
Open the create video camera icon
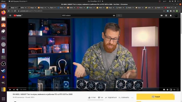[162, 16]
